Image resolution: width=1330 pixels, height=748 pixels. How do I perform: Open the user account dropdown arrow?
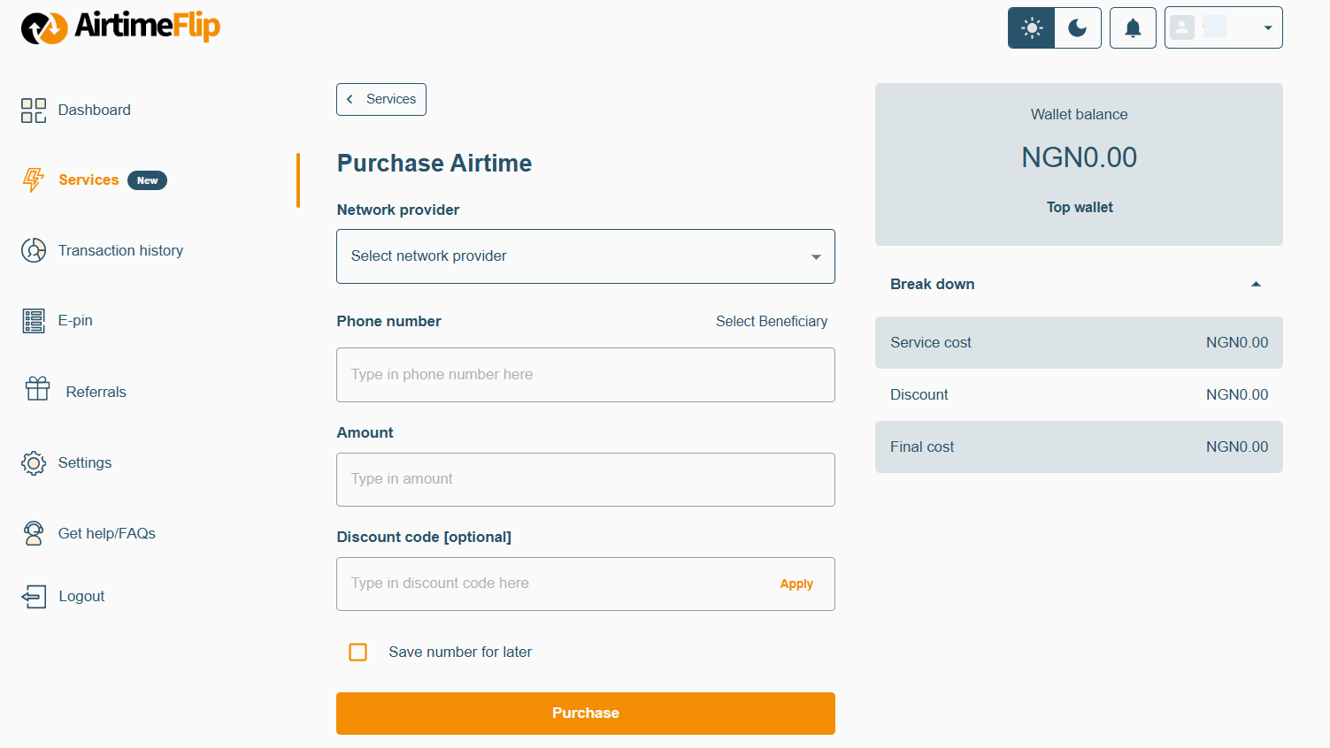point(1268,28)
